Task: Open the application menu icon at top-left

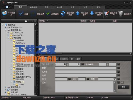Action: pyautogui.click(x=8, y=7)
